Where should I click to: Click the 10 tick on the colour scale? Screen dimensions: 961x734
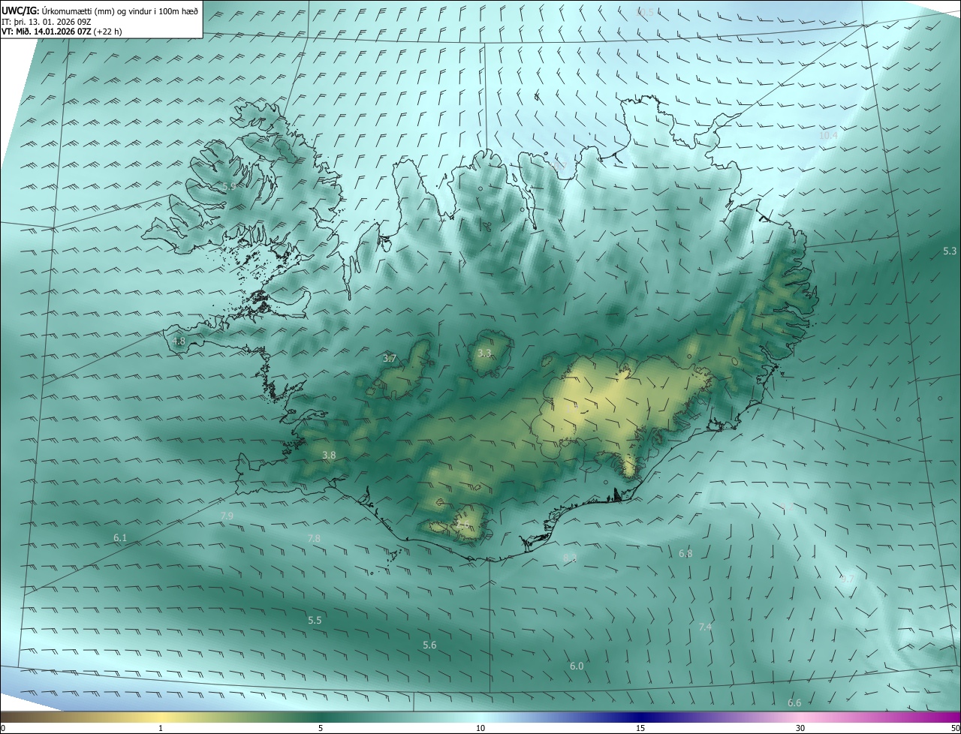click(x=480, y=728)
